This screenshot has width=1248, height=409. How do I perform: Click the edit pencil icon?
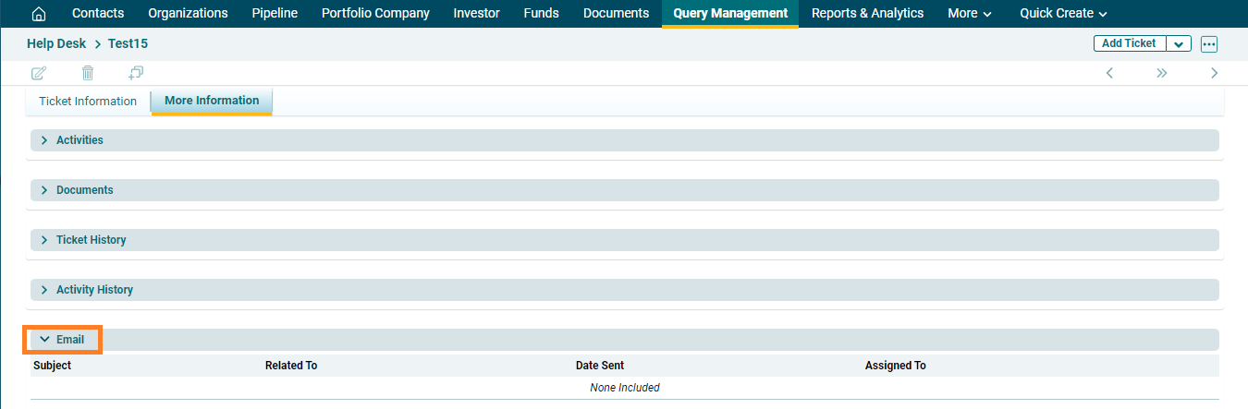click(39, 73)
